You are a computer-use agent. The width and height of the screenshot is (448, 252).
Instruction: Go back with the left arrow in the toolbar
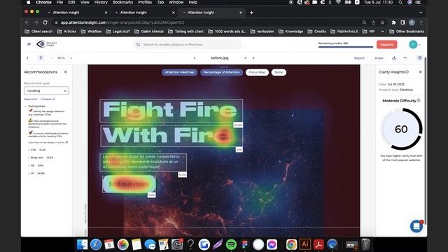(27, 58)
